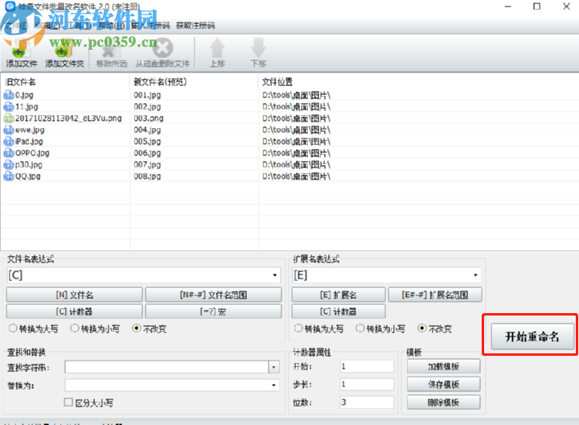Open the 工具(T) menu

tap(79, 26)
